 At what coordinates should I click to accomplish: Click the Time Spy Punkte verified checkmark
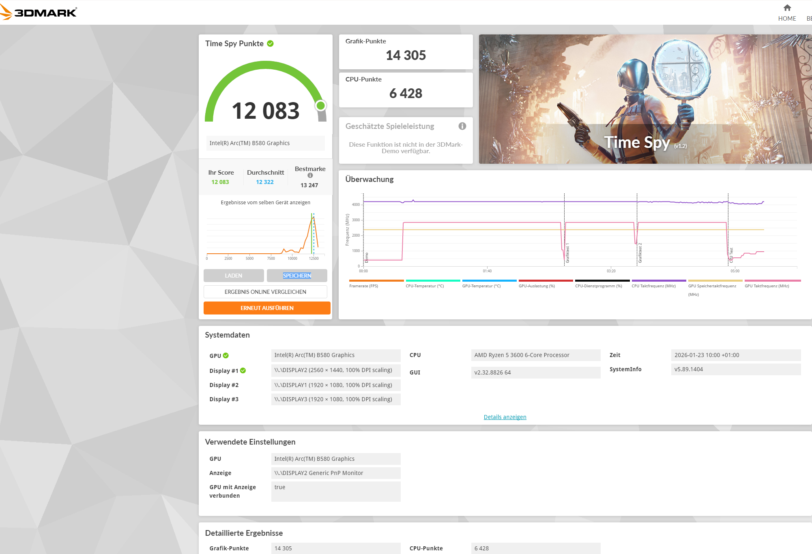point(270,43)
